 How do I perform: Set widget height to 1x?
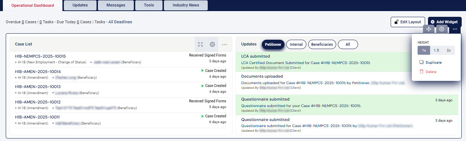click(x=424, y=50)
